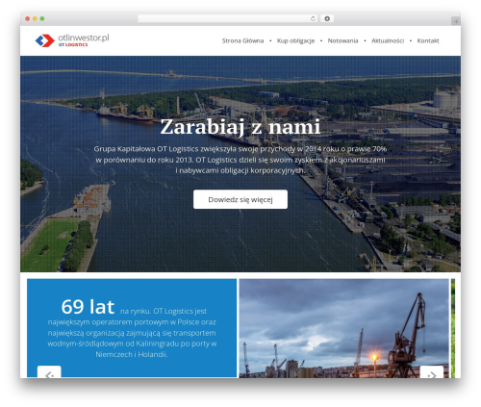Open the Strona Główna menu item

pos(242,40)
